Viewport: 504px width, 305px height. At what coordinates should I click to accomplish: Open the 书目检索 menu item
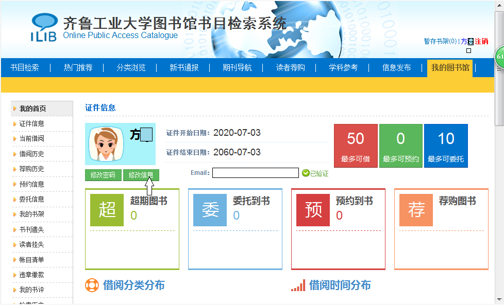[x=25, y=67]
